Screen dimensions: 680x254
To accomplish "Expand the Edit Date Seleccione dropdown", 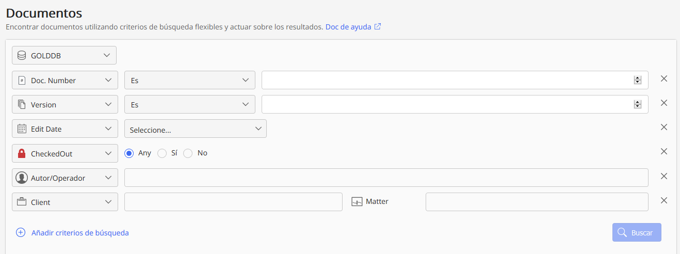I will [195, 129].
